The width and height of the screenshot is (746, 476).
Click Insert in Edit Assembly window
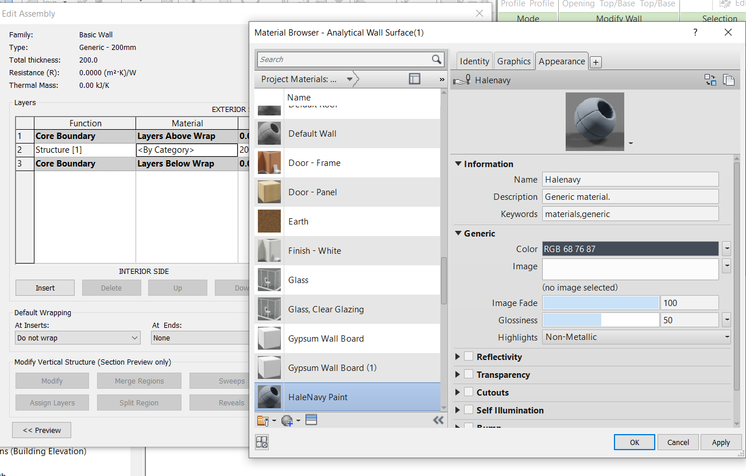(45, 288)
